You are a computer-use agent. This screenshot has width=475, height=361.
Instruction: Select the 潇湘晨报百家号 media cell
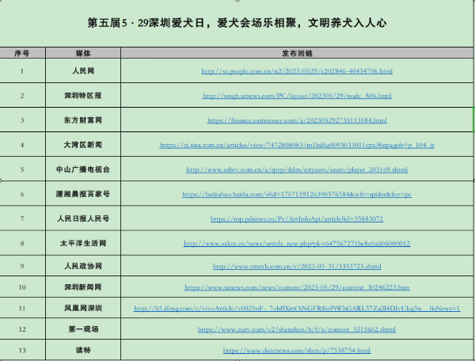[83, 194]
